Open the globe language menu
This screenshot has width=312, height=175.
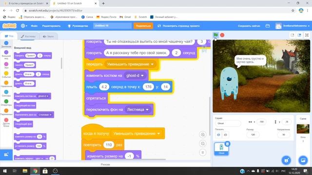click(24, 26)
